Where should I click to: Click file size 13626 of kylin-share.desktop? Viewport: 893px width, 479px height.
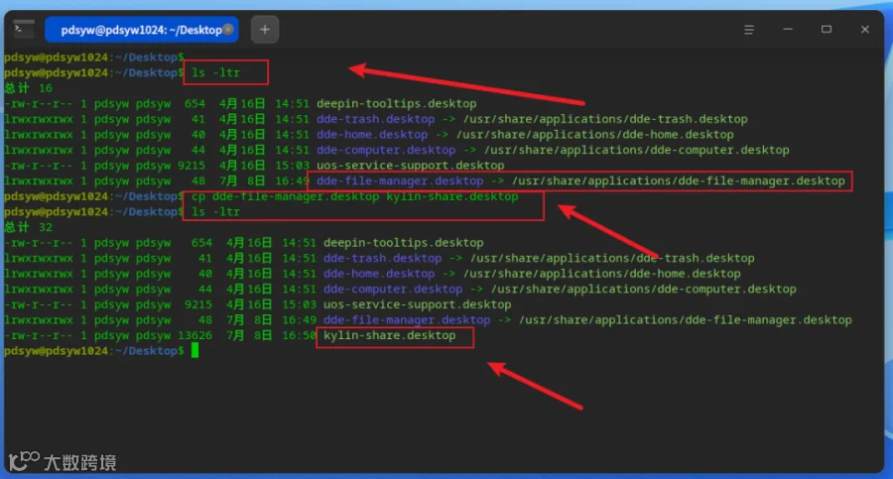pos(194,335)
